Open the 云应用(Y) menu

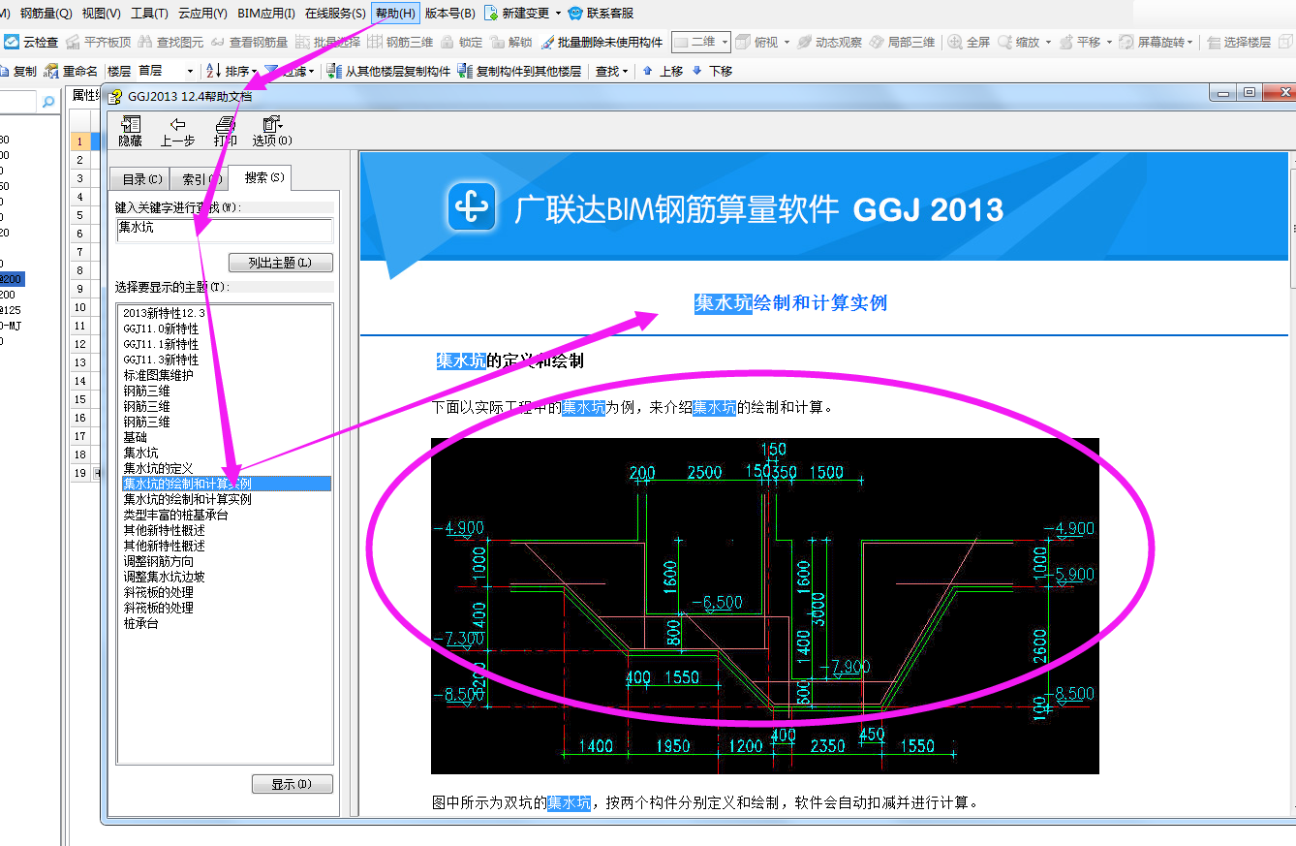[x=202, y=14]
